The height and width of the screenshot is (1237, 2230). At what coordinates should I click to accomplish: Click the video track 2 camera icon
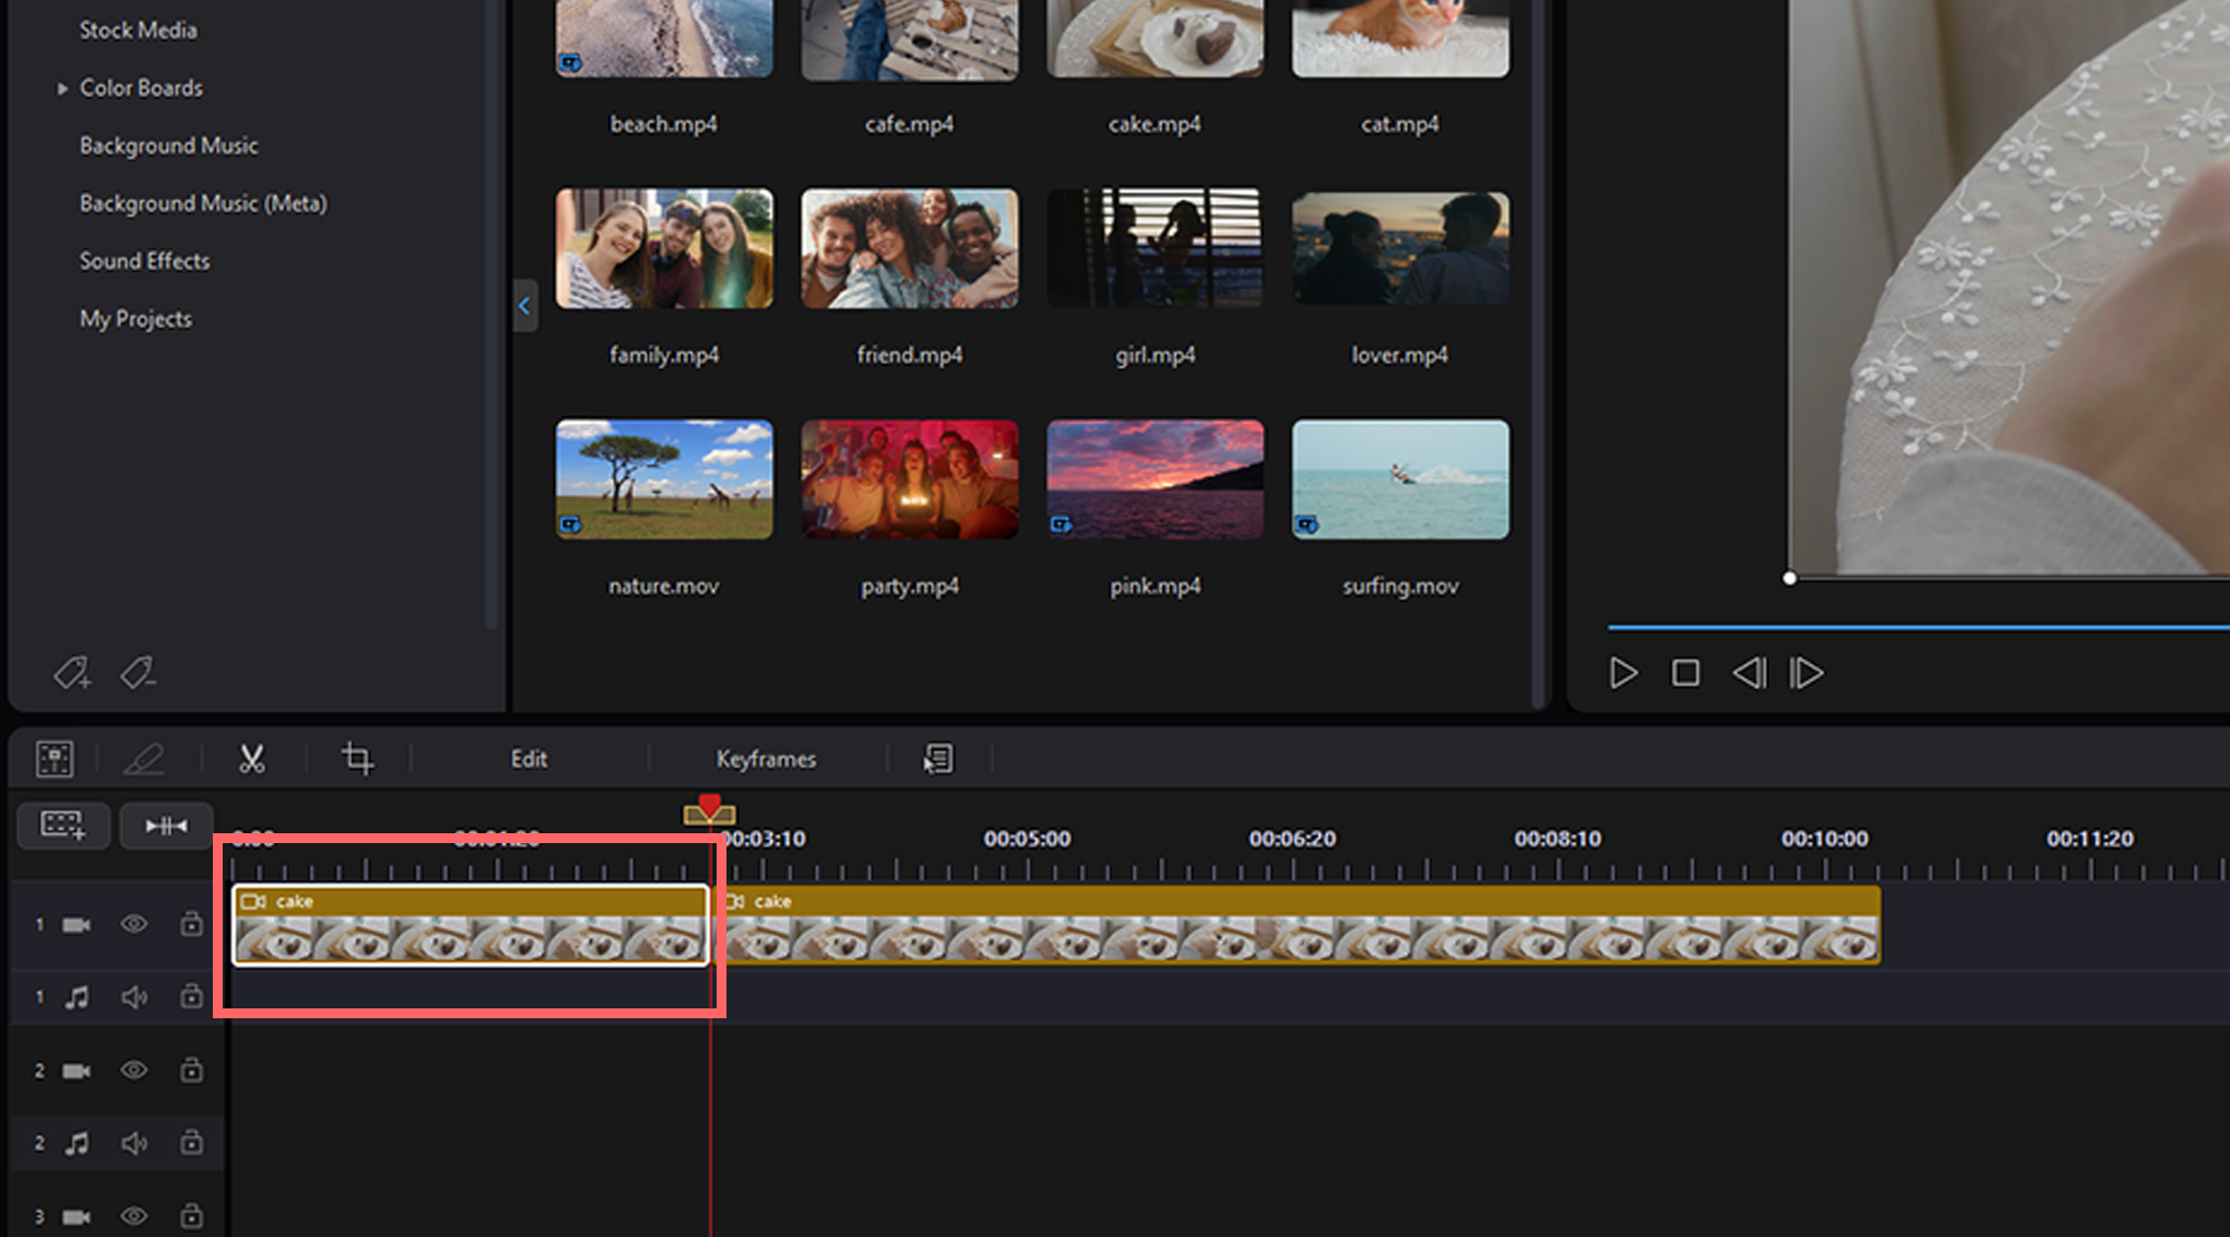click(x=76, y=1071)
